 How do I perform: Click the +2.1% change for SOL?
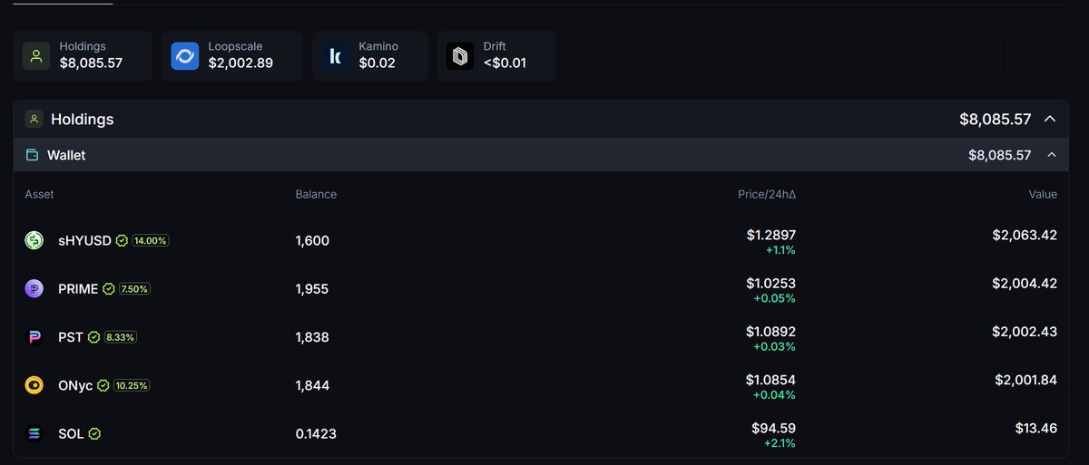[780, 442]
